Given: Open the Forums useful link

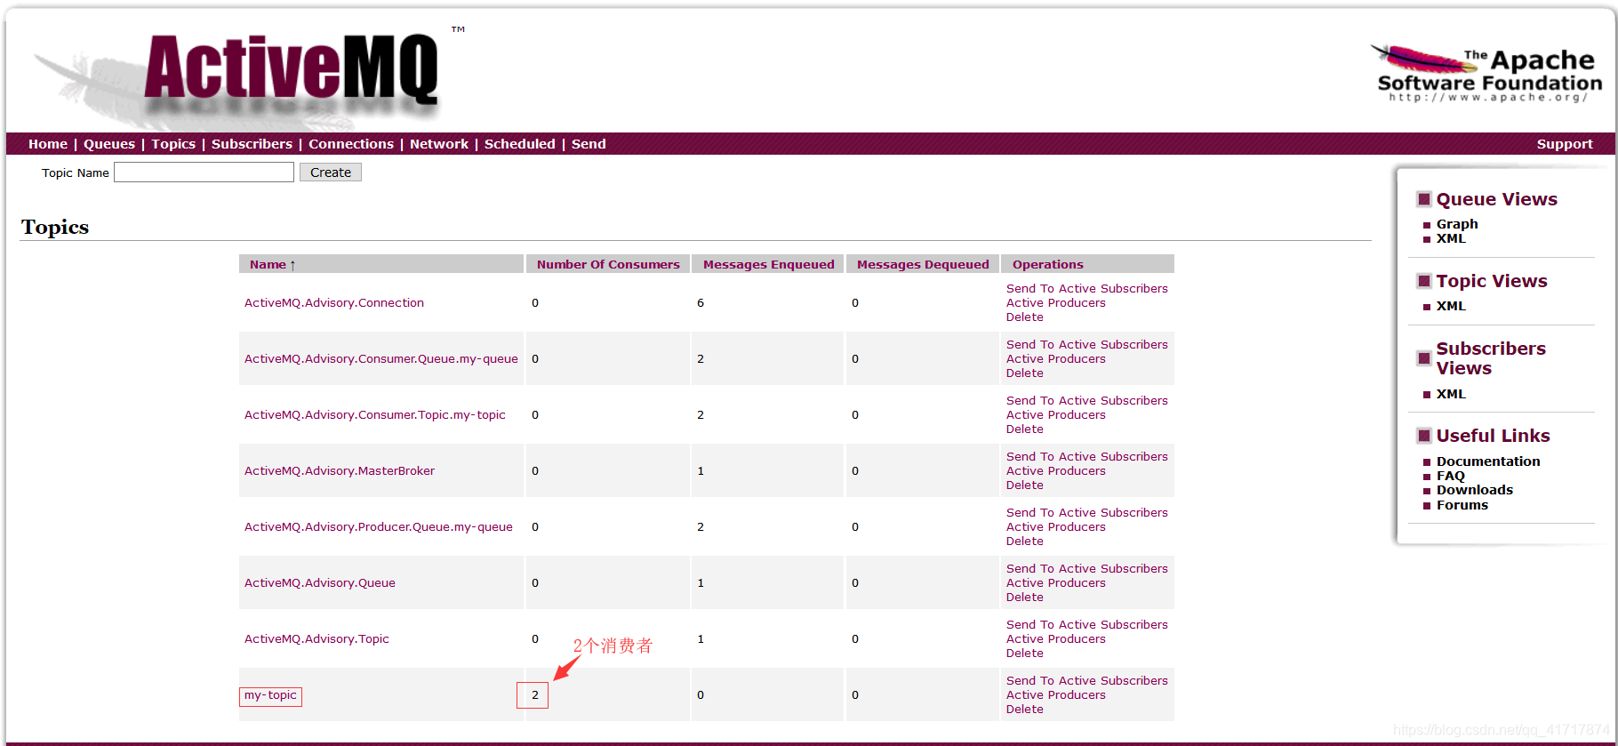Looking at the screenshot, I should tap(1462, 505).
